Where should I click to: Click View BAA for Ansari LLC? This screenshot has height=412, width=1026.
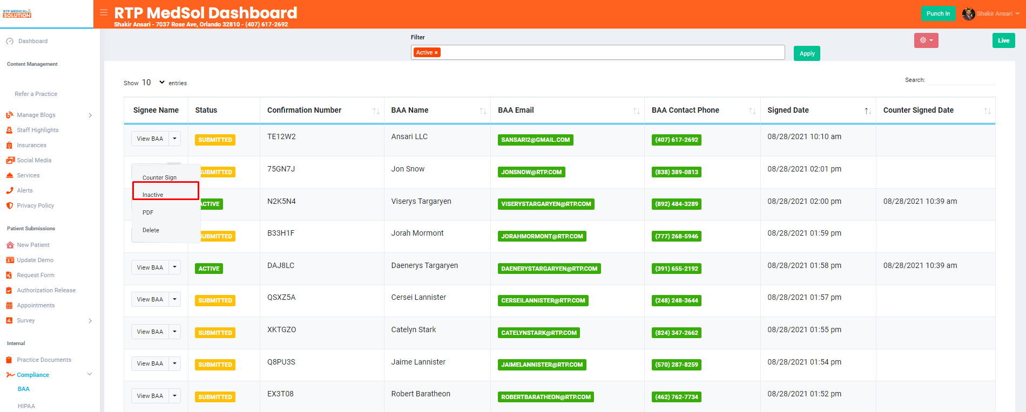click(x=150, y=139)
